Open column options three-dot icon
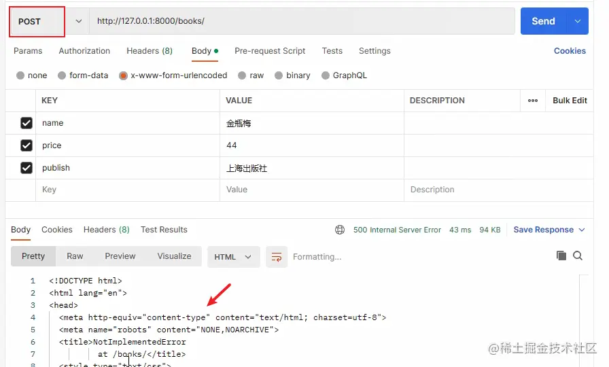This screenshot has width=609, height=367. 533,101
